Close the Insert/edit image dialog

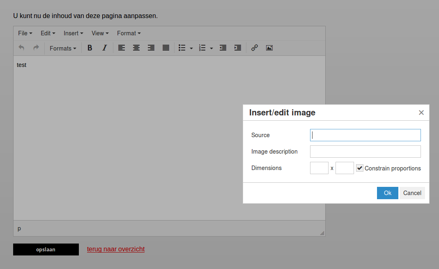click(421, 113)
